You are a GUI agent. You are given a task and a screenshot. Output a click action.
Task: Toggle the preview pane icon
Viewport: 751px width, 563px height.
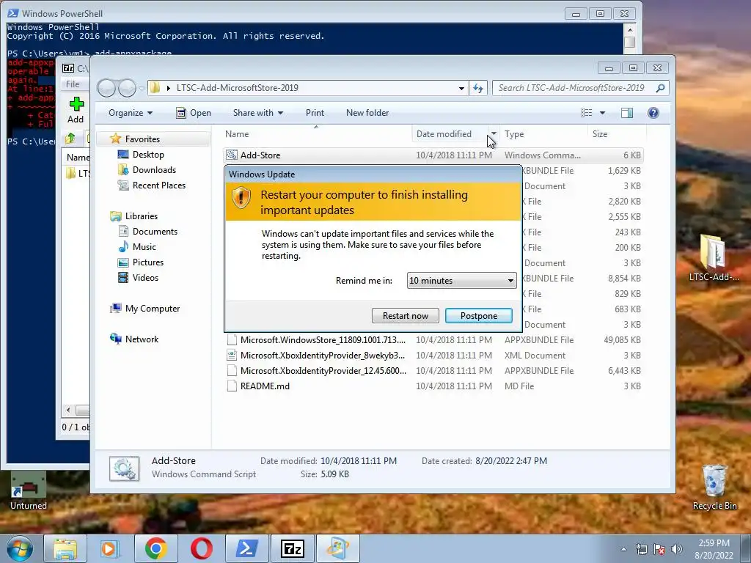tap(627, 113)
